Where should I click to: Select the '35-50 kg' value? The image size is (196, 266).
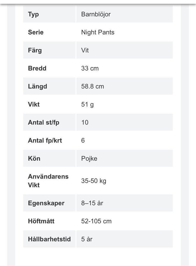pyautogui.click(x=94, y=181)
